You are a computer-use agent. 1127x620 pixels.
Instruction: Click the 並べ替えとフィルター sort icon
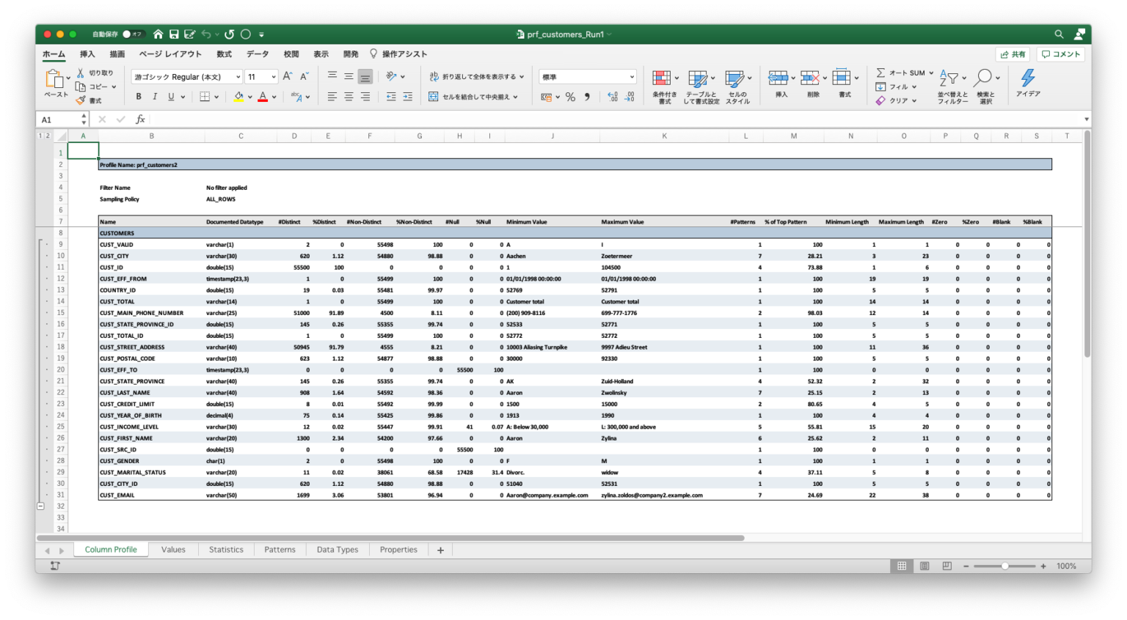949,76
